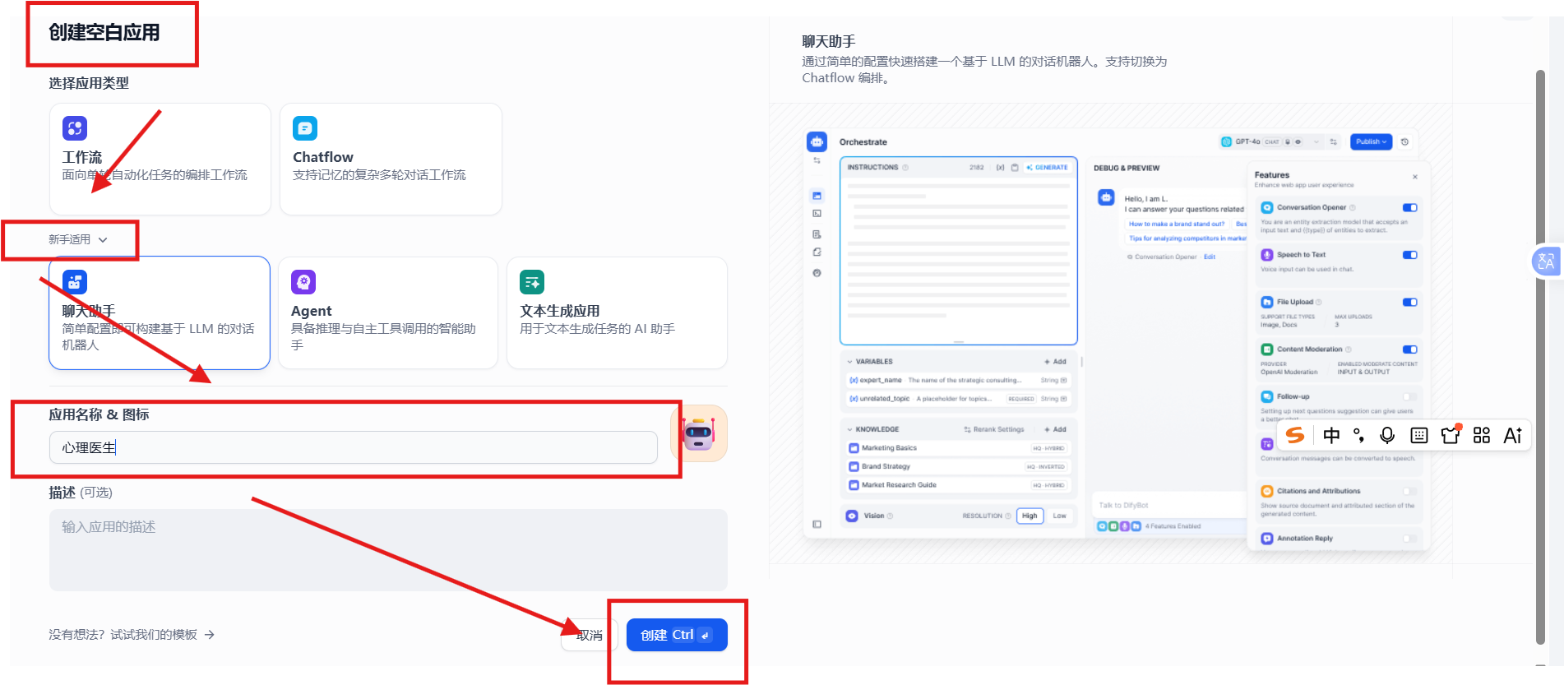The image size is (1564, 685).
Task: Open the IME toolbox grid icon
Action: point(1482,435)
